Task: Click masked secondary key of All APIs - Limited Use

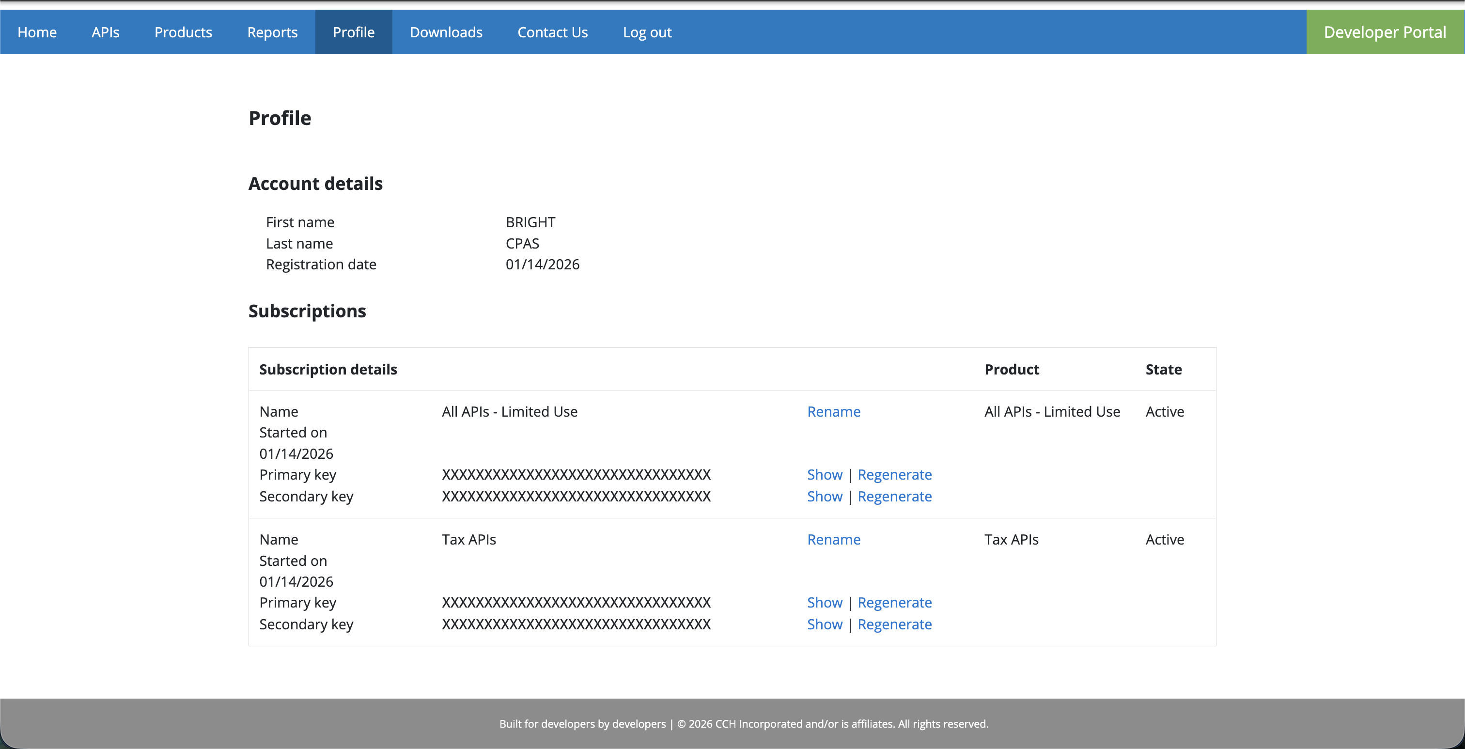Action: tap(576, 496)
